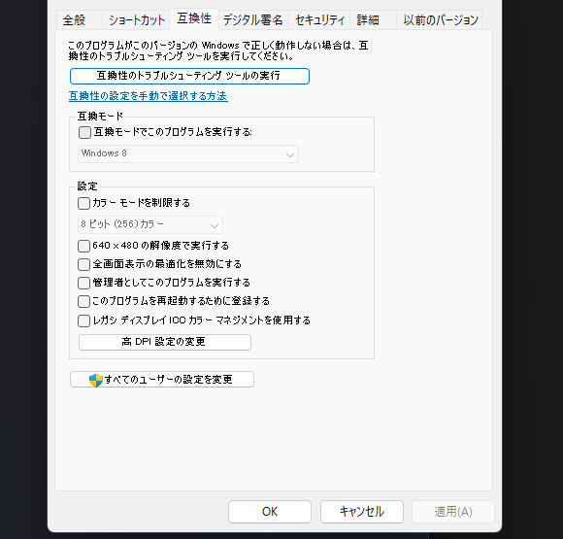Enable 互換モードでこのプログラムを実行する checkbox
The height and width of the screenshot is (539, 563).
point(84,133)
